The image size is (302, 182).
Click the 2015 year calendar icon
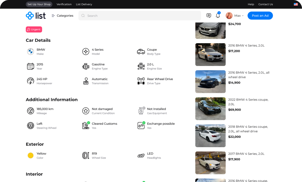pos(31,66)
